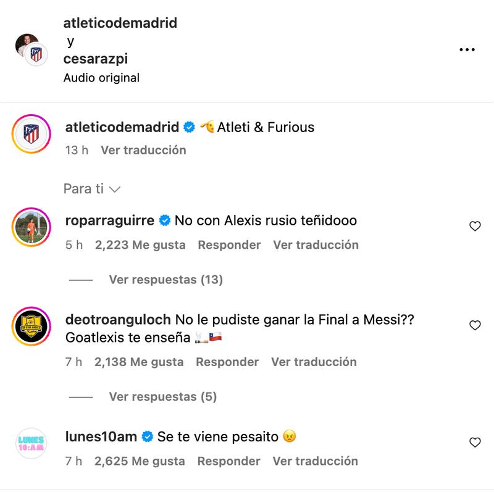494x492 pixels.
Task: Like roparraguirre's comment with the heart icon
Action: tap(475, 227)
